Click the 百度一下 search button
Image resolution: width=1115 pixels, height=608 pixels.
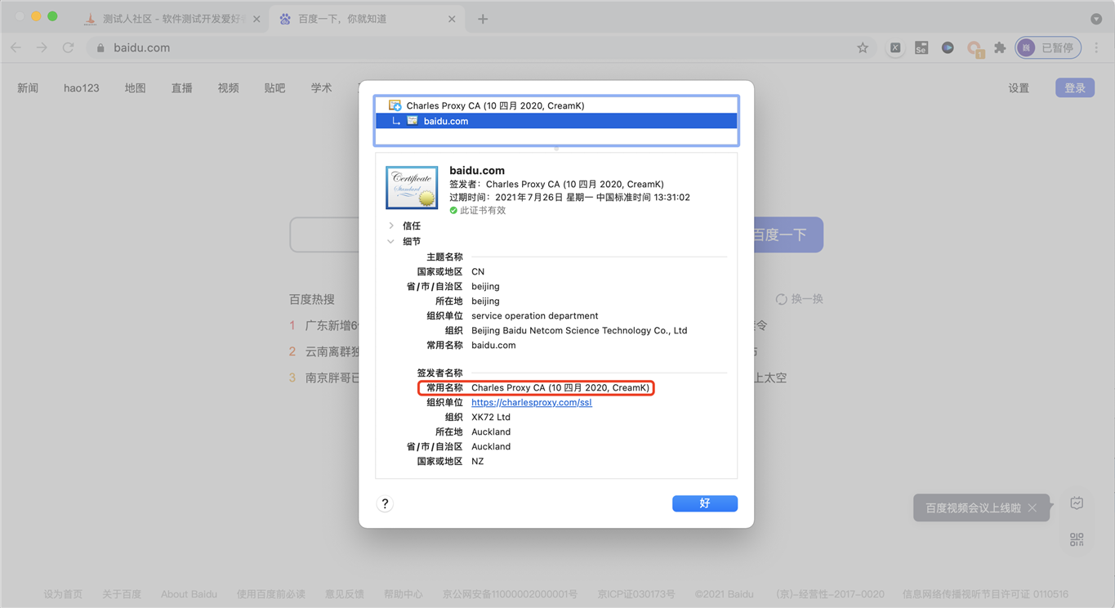[788, 235]
